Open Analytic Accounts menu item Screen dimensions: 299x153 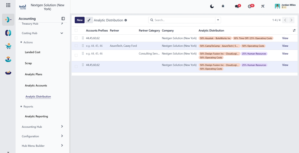(x=36, y=85)
